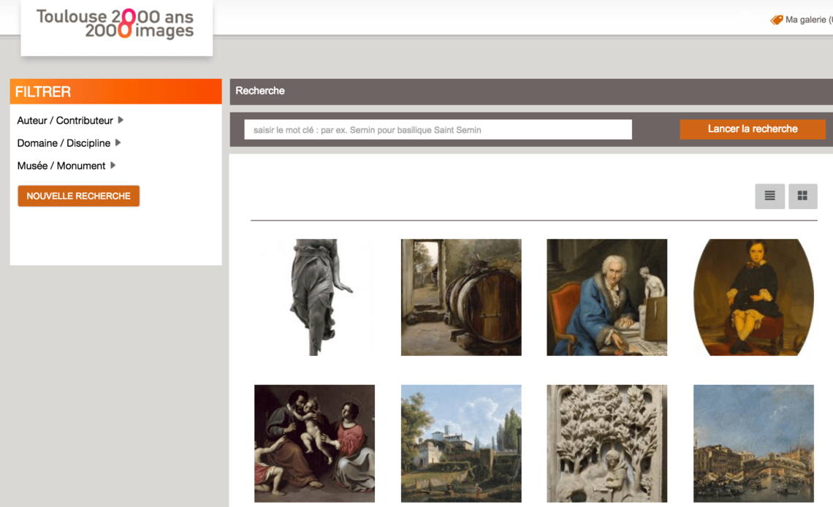Click the Toulouse 2000 ans logo
Image resolution: width=833 pixels, height=507 pixels.
(115, 24)
